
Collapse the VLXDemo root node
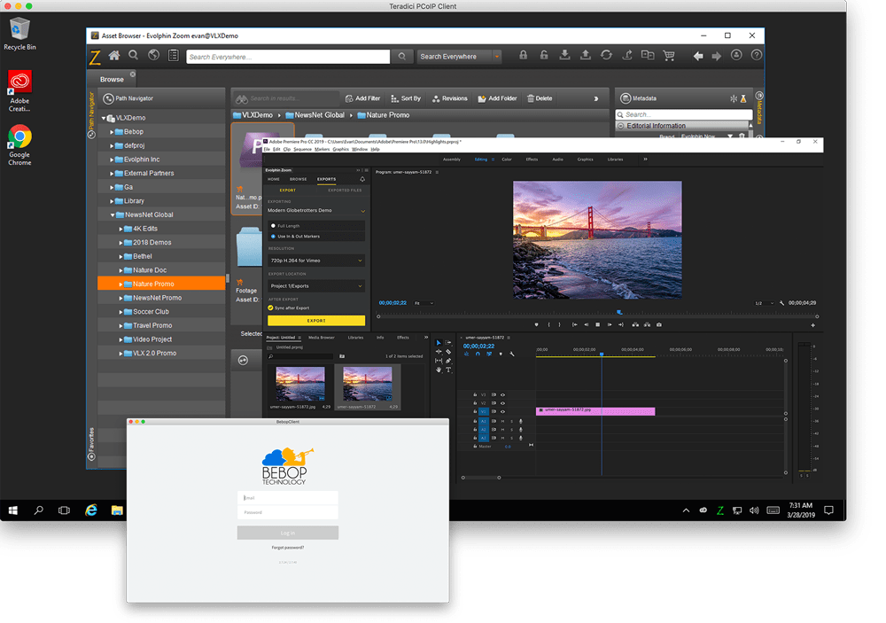coord(104,118)
